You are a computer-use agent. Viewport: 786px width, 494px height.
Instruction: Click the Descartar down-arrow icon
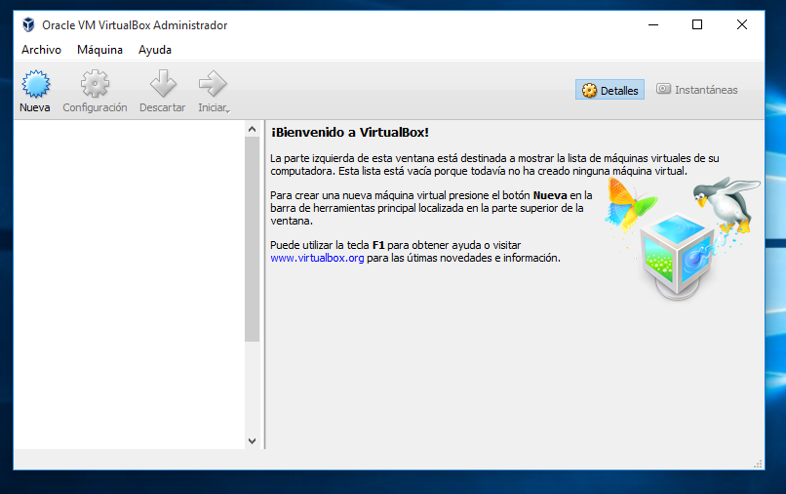[x=163, y=84]
